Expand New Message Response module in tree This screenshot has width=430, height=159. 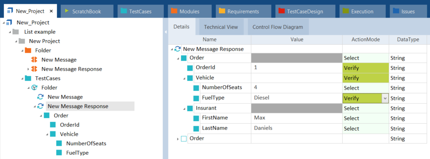click(28, 69)
